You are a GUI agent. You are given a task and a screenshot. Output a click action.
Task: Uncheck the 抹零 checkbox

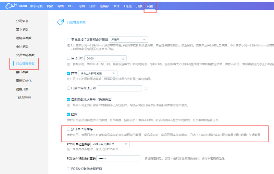(x=68, y=73)
